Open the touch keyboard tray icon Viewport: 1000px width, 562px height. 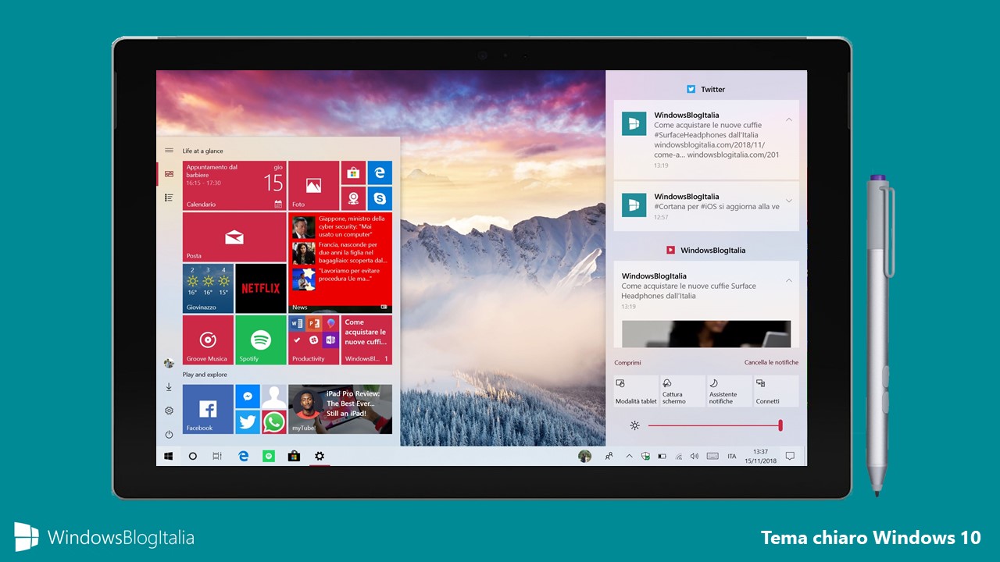[x=712, y=456]
